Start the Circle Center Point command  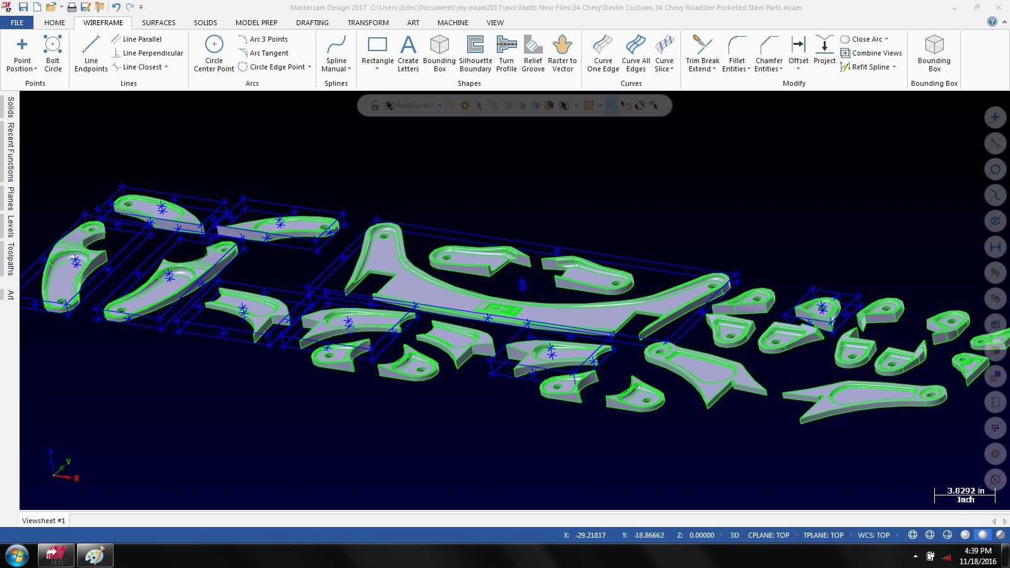pos(214,54)
